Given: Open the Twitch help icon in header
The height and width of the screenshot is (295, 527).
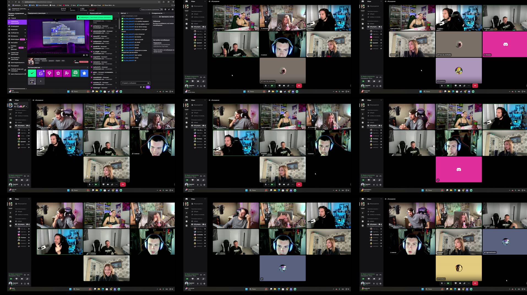Looking at the screenshot, I should pyautogui.click(x=165, y=9).
